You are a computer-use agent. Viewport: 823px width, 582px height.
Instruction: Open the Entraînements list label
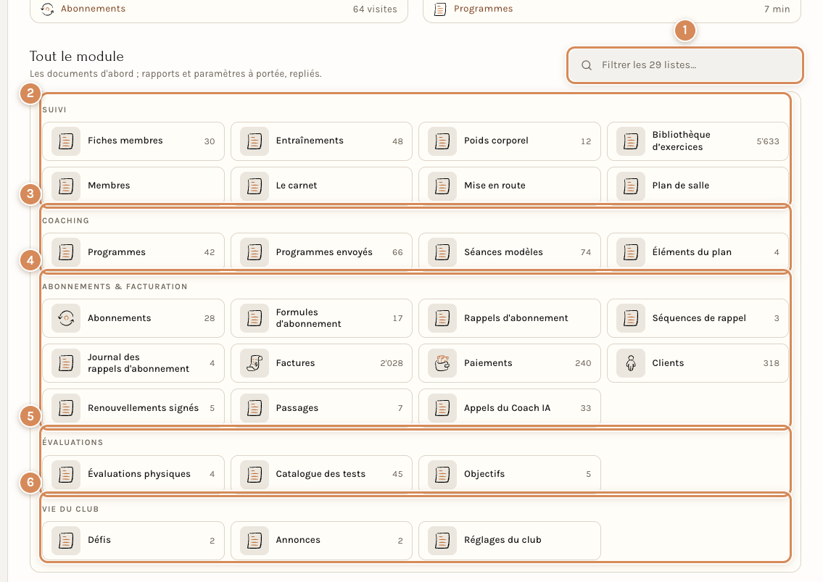pyautogui.click(x=310, y=141)
